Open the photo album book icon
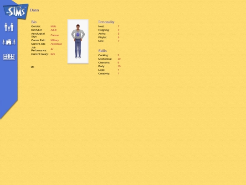246x185 pixels. tap(9, 57)
